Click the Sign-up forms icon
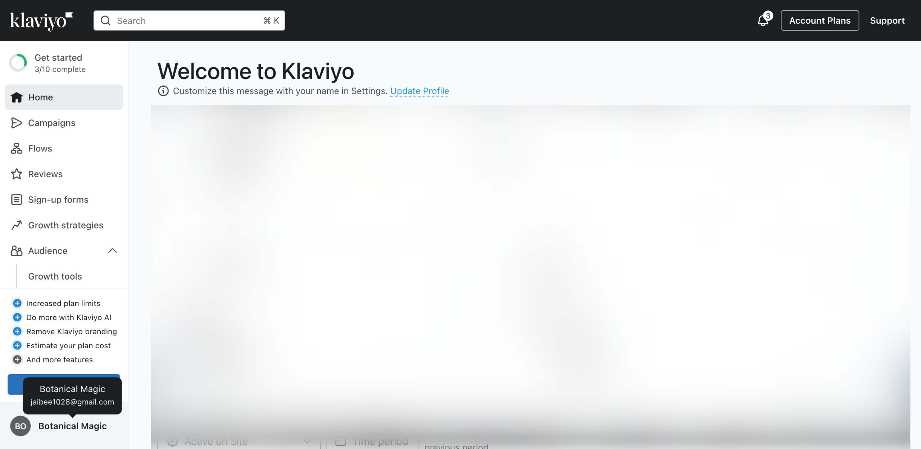Viewport: 921px width, 449px height. [16, 200]
